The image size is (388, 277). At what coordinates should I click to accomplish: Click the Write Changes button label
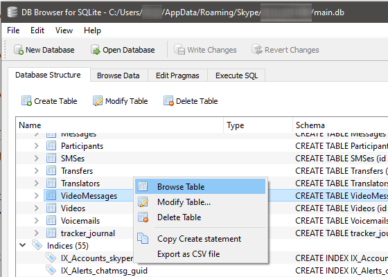tap(212, 50)
